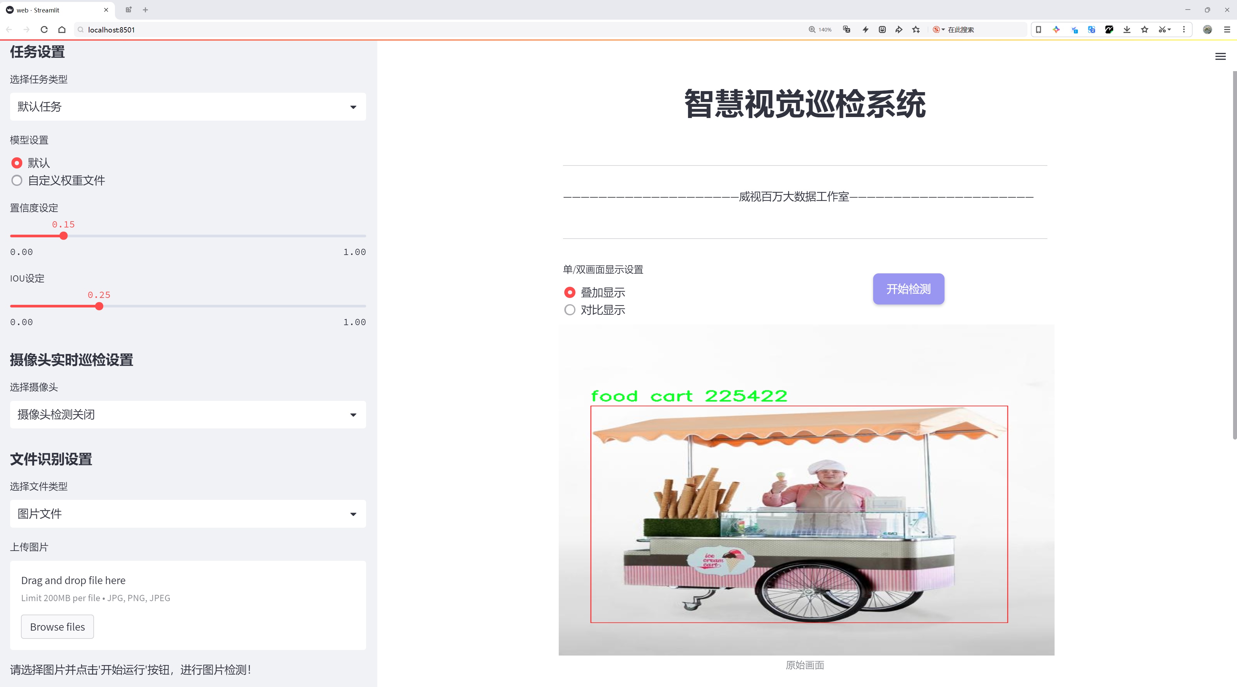Click the share arrow icon

point(899,29)
